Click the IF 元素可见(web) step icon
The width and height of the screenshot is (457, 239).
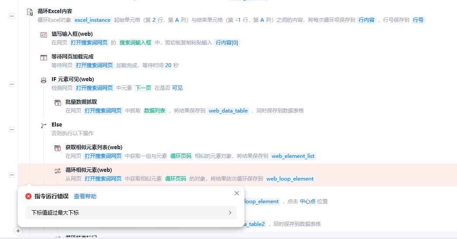(x=44, y=80)
